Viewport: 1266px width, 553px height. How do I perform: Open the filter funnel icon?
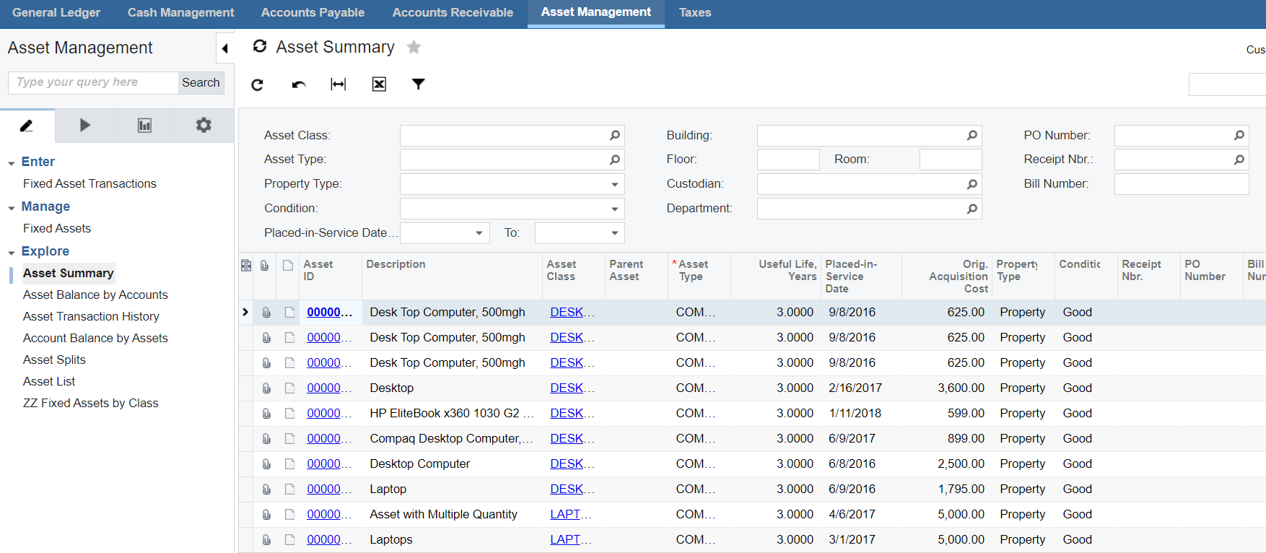pos(418,84)
